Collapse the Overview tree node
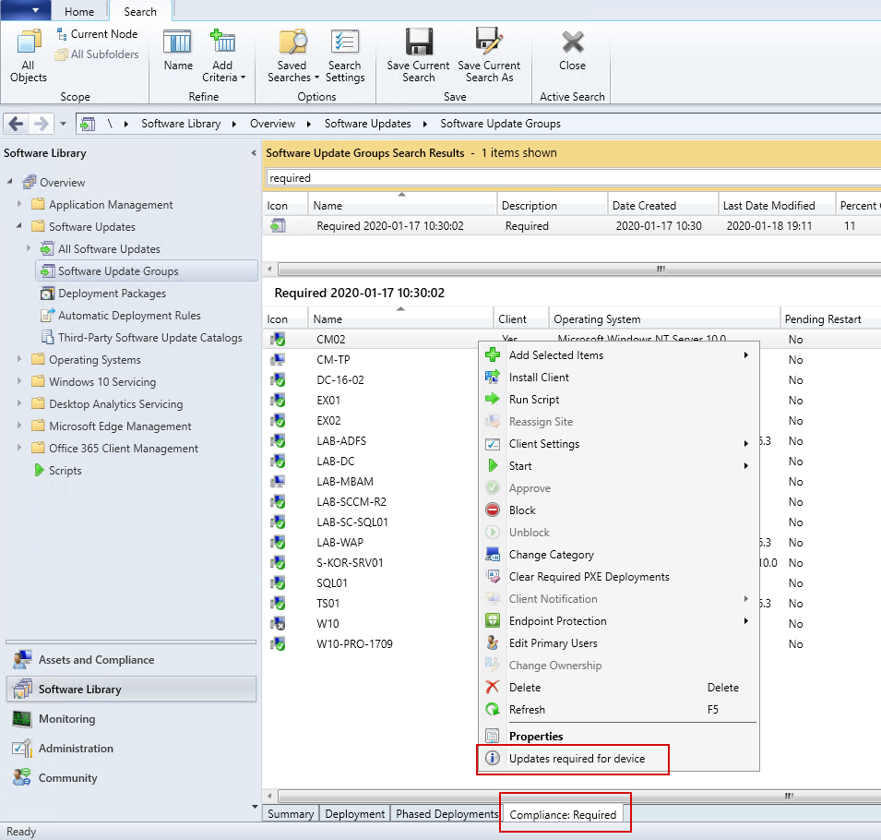Image resolution: width=881 pixels, height=840 pixels. click(9, 182)
